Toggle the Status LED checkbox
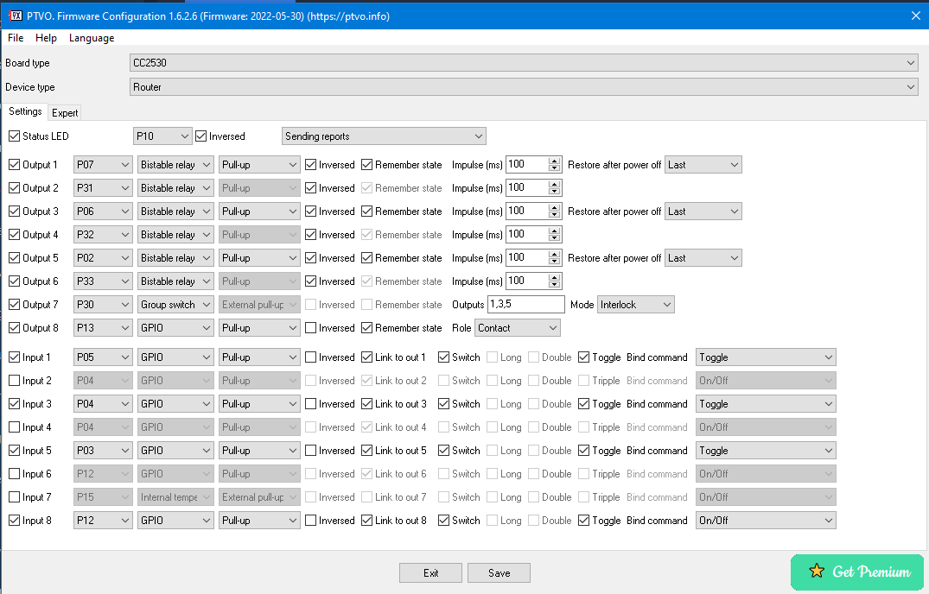The height and width of the screenshot is (594, 929). coord(14,136)
